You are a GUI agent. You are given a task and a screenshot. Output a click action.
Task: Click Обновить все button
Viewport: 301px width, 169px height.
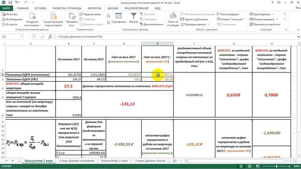tap(72, 20)
